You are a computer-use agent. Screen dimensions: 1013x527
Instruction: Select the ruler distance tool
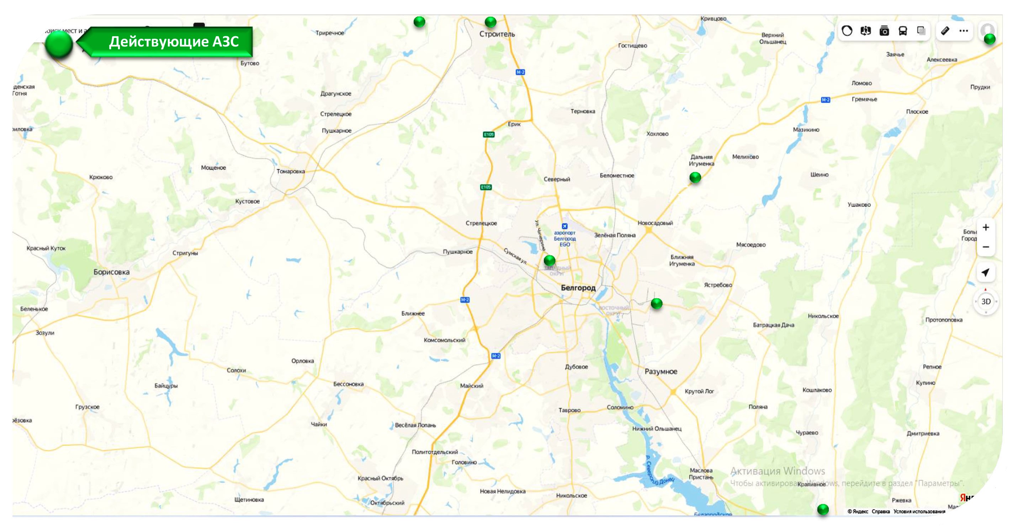click(x=945, y=31)
